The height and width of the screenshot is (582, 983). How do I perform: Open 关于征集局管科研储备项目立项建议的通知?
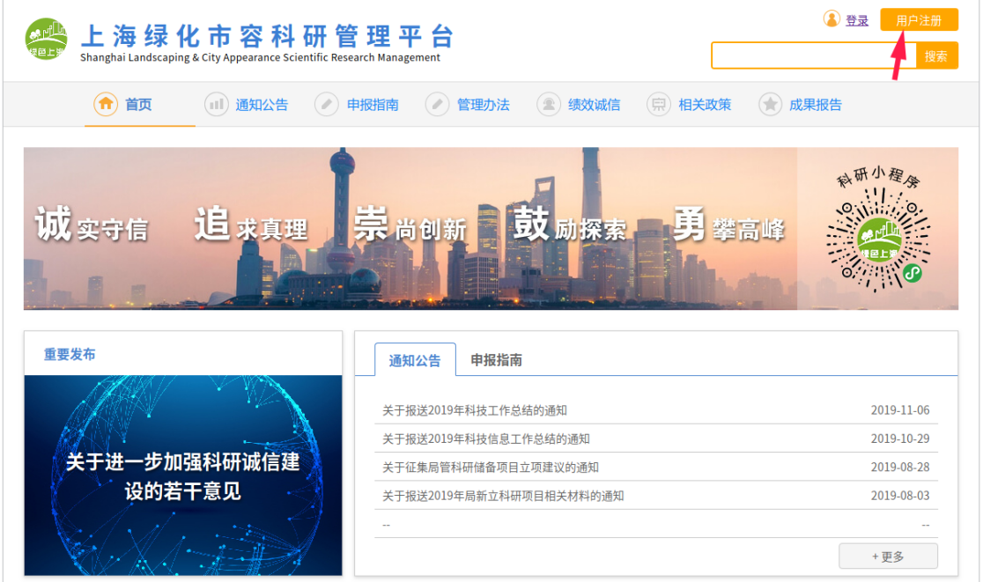[490, 468]
